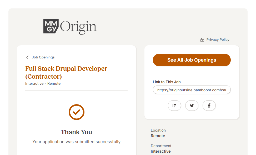The image size is (256, 155).
Task: Share job via Twitter bird icon
Action: 192,106
